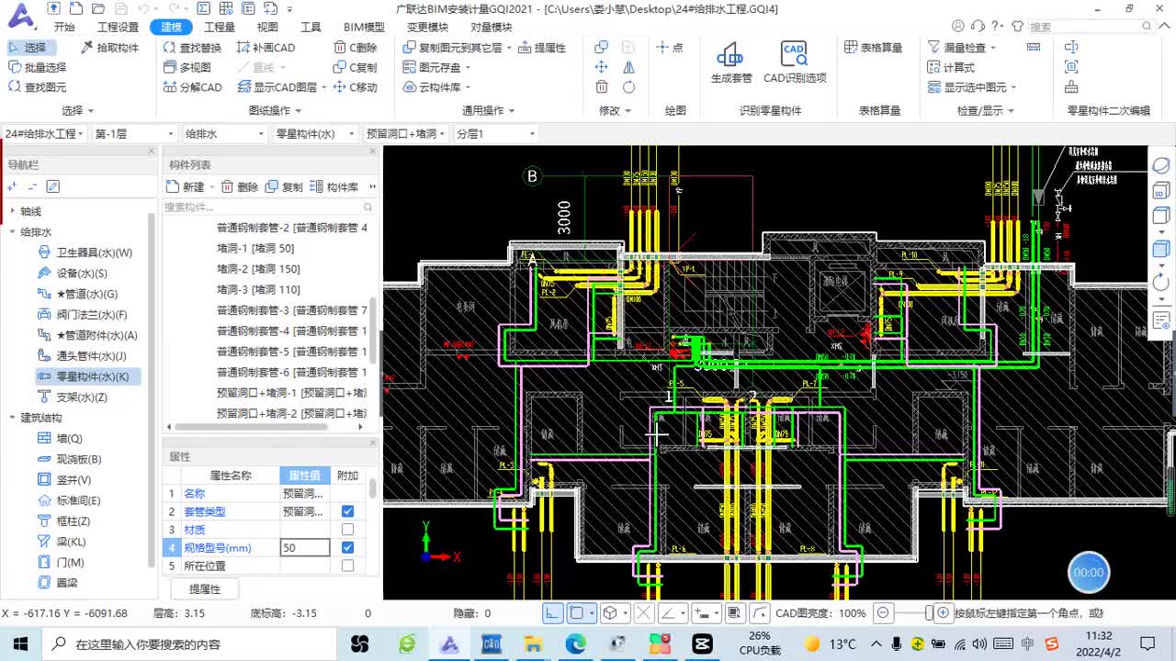The width and height of the screenshot is (1176, 661).
Task: Select 拾取构件 tool
Action: [x=109, y=47]
